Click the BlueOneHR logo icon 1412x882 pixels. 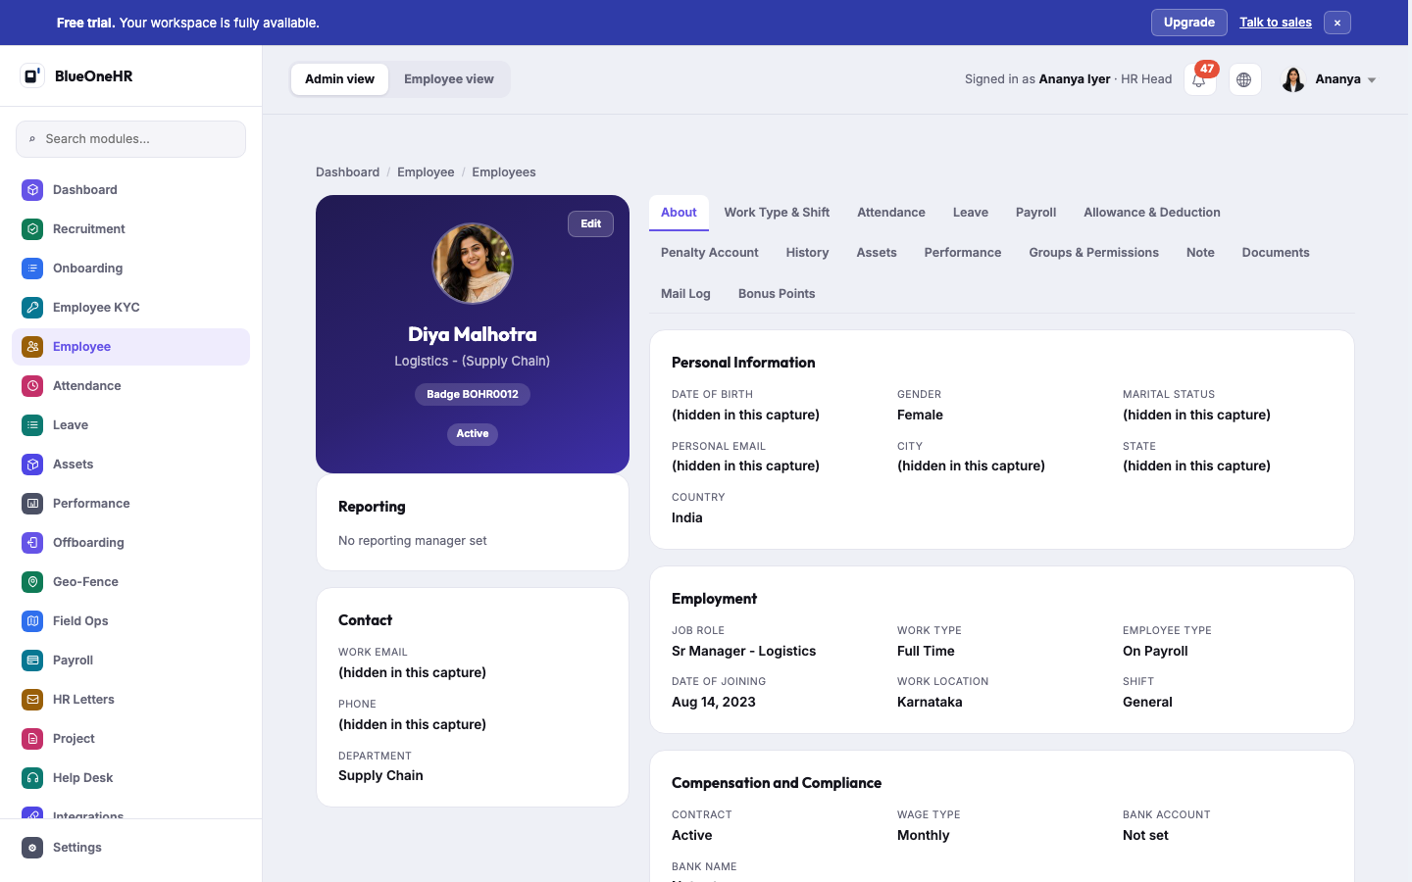(x=32, y=75)
